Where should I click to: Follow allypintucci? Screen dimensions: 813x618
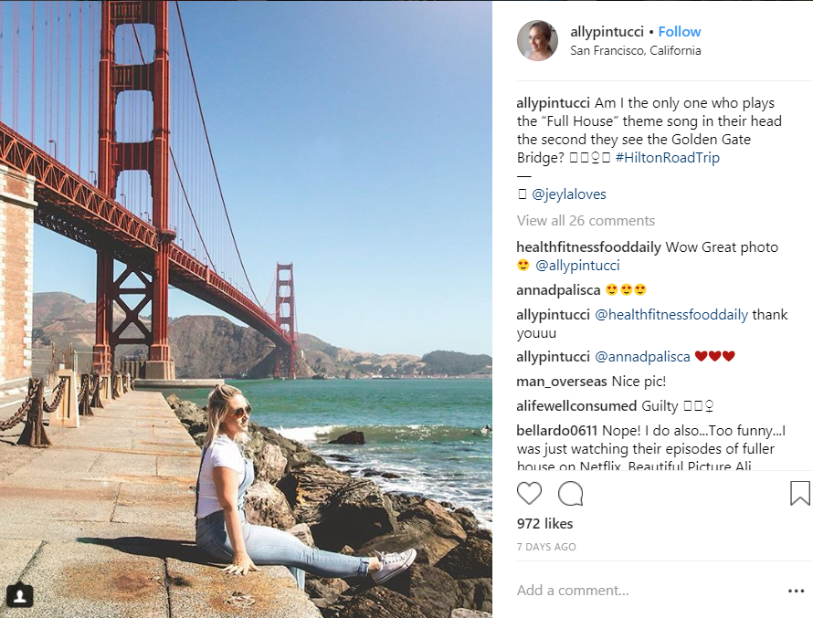[x=680, y=32]
